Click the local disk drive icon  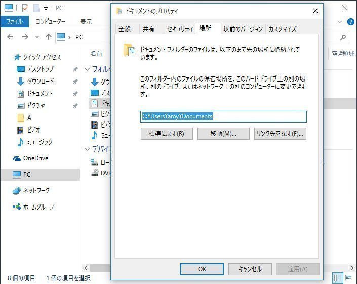point(94,163)
